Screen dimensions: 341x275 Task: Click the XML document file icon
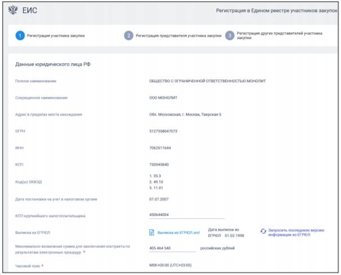tap(152, 232)
